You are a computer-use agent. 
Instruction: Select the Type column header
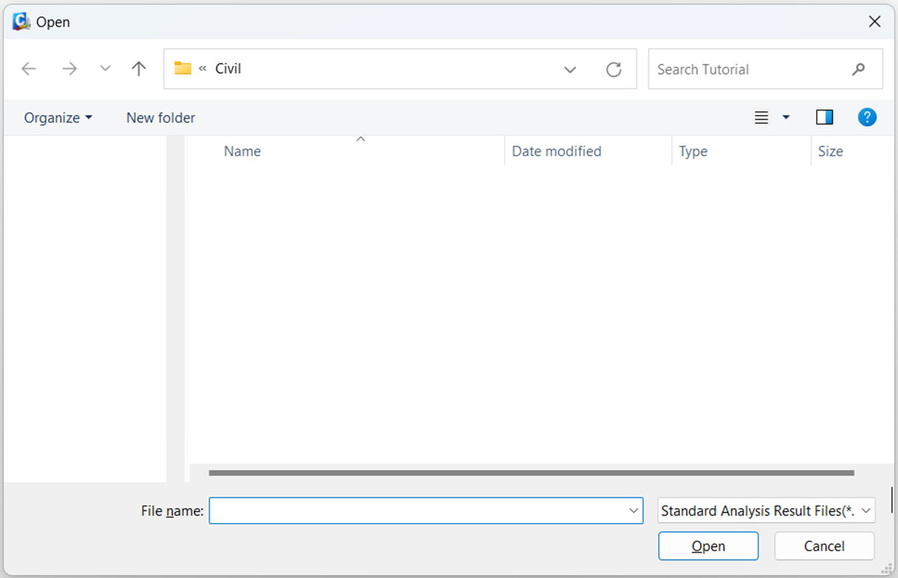692,151
